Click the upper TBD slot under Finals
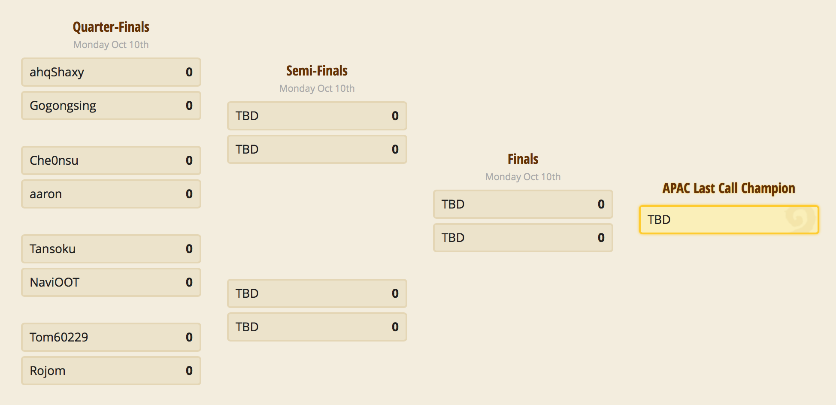Viewport: 836px width, 405px height. click(523, 204)
